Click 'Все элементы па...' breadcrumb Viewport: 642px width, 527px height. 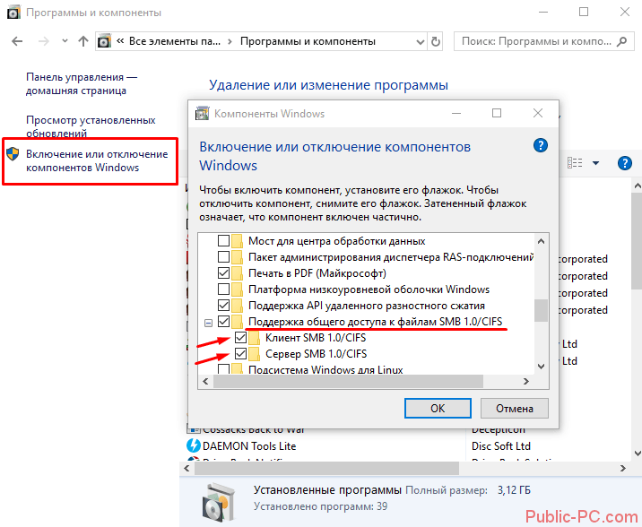tap(175, 41)
